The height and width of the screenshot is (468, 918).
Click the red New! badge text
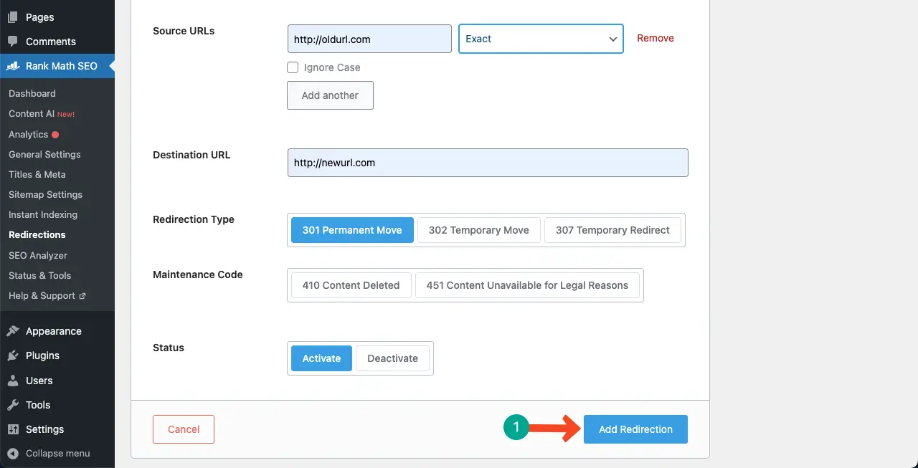point(66,115)
